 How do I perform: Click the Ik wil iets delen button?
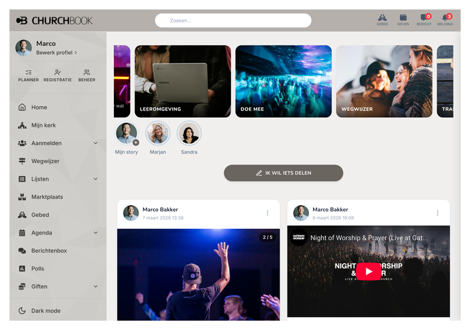click(x=283, y=173)
